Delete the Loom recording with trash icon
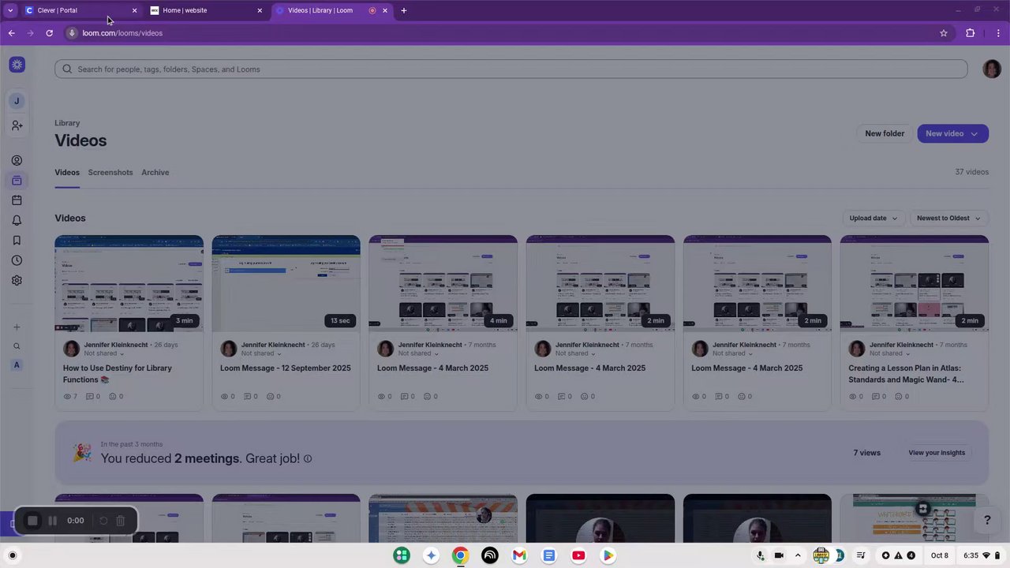Viewport: 1010px width, 568px height. [120, 521]
